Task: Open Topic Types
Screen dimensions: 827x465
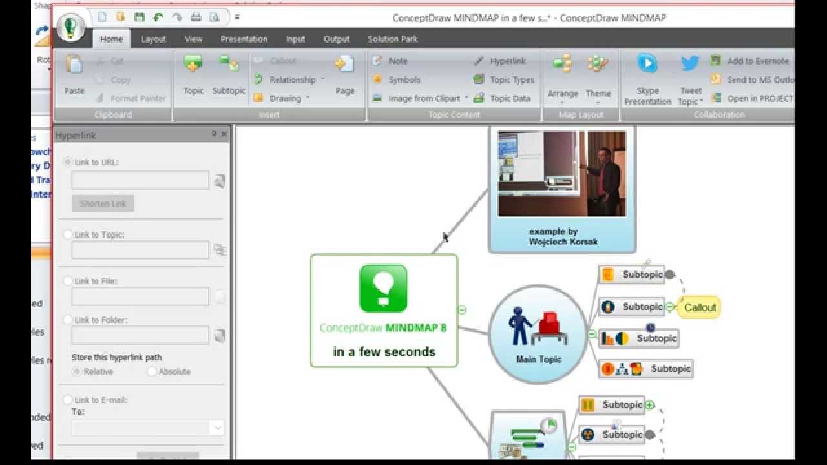Action: pos(504,79)
